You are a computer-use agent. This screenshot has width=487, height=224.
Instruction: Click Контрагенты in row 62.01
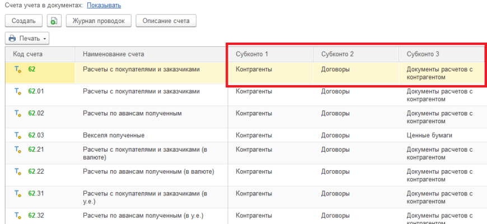254,91
